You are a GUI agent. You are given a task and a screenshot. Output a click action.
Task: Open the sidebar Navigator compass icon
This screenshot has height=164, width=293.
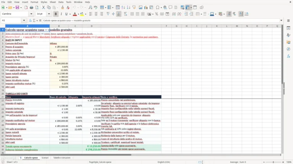288,49
